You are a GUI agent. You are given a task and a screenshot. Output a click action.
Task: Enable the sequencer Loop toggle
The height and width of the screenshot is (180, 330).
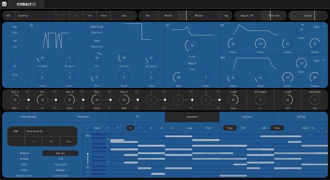point(189,128)
